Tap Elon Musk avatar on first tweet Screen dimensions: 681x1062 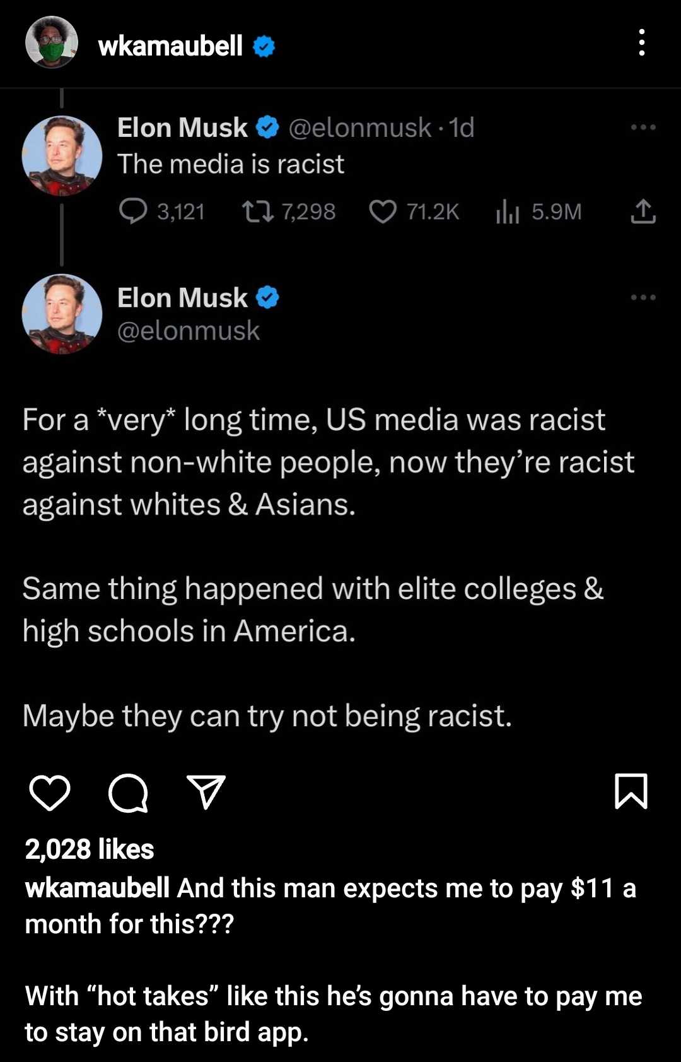(62, 156)
